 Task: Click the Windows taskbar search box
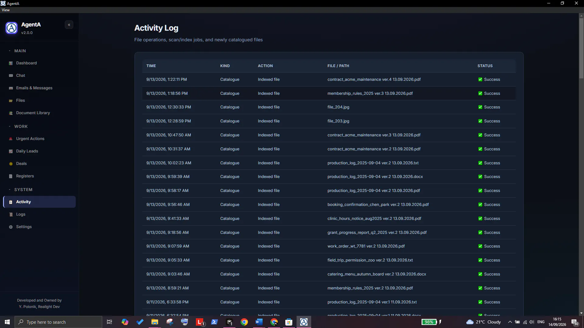click(58, 322)
